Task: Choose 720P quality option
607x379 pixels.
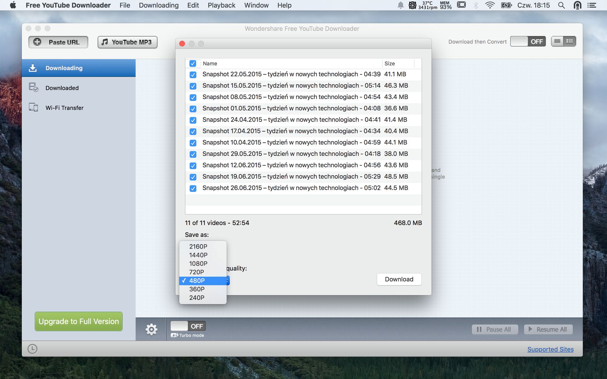Action: click(203, 272)
